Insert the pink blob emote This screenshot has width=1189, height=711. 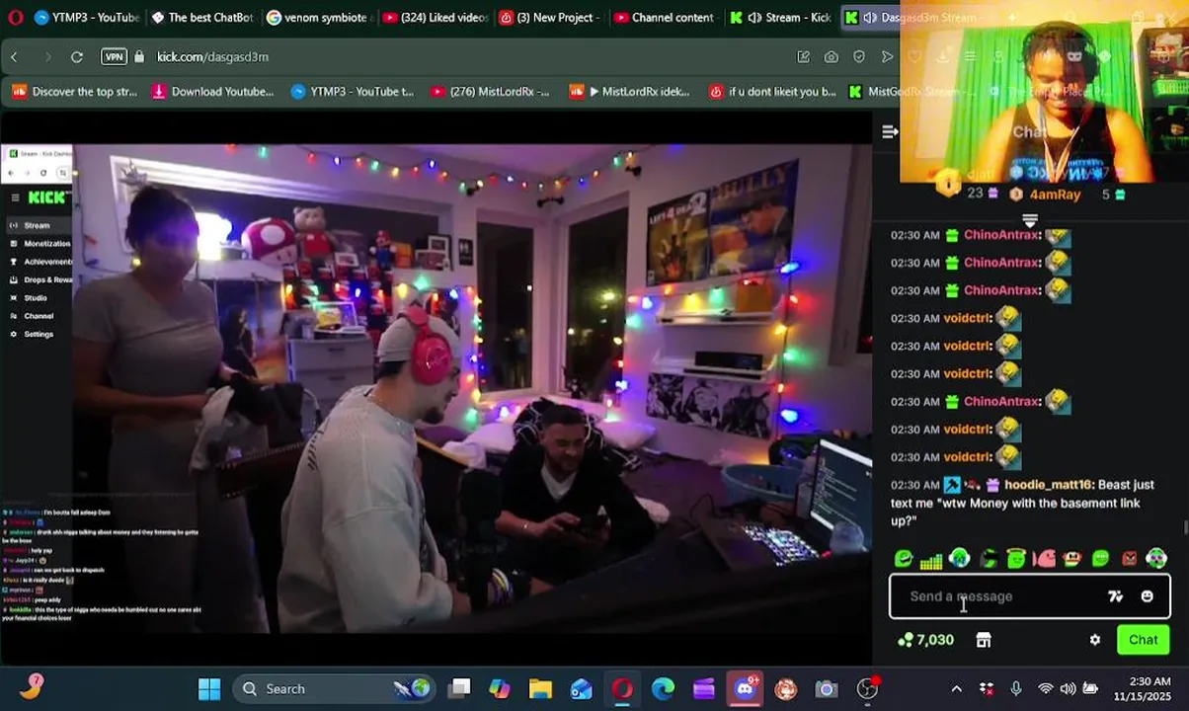tap(1044, 560)
